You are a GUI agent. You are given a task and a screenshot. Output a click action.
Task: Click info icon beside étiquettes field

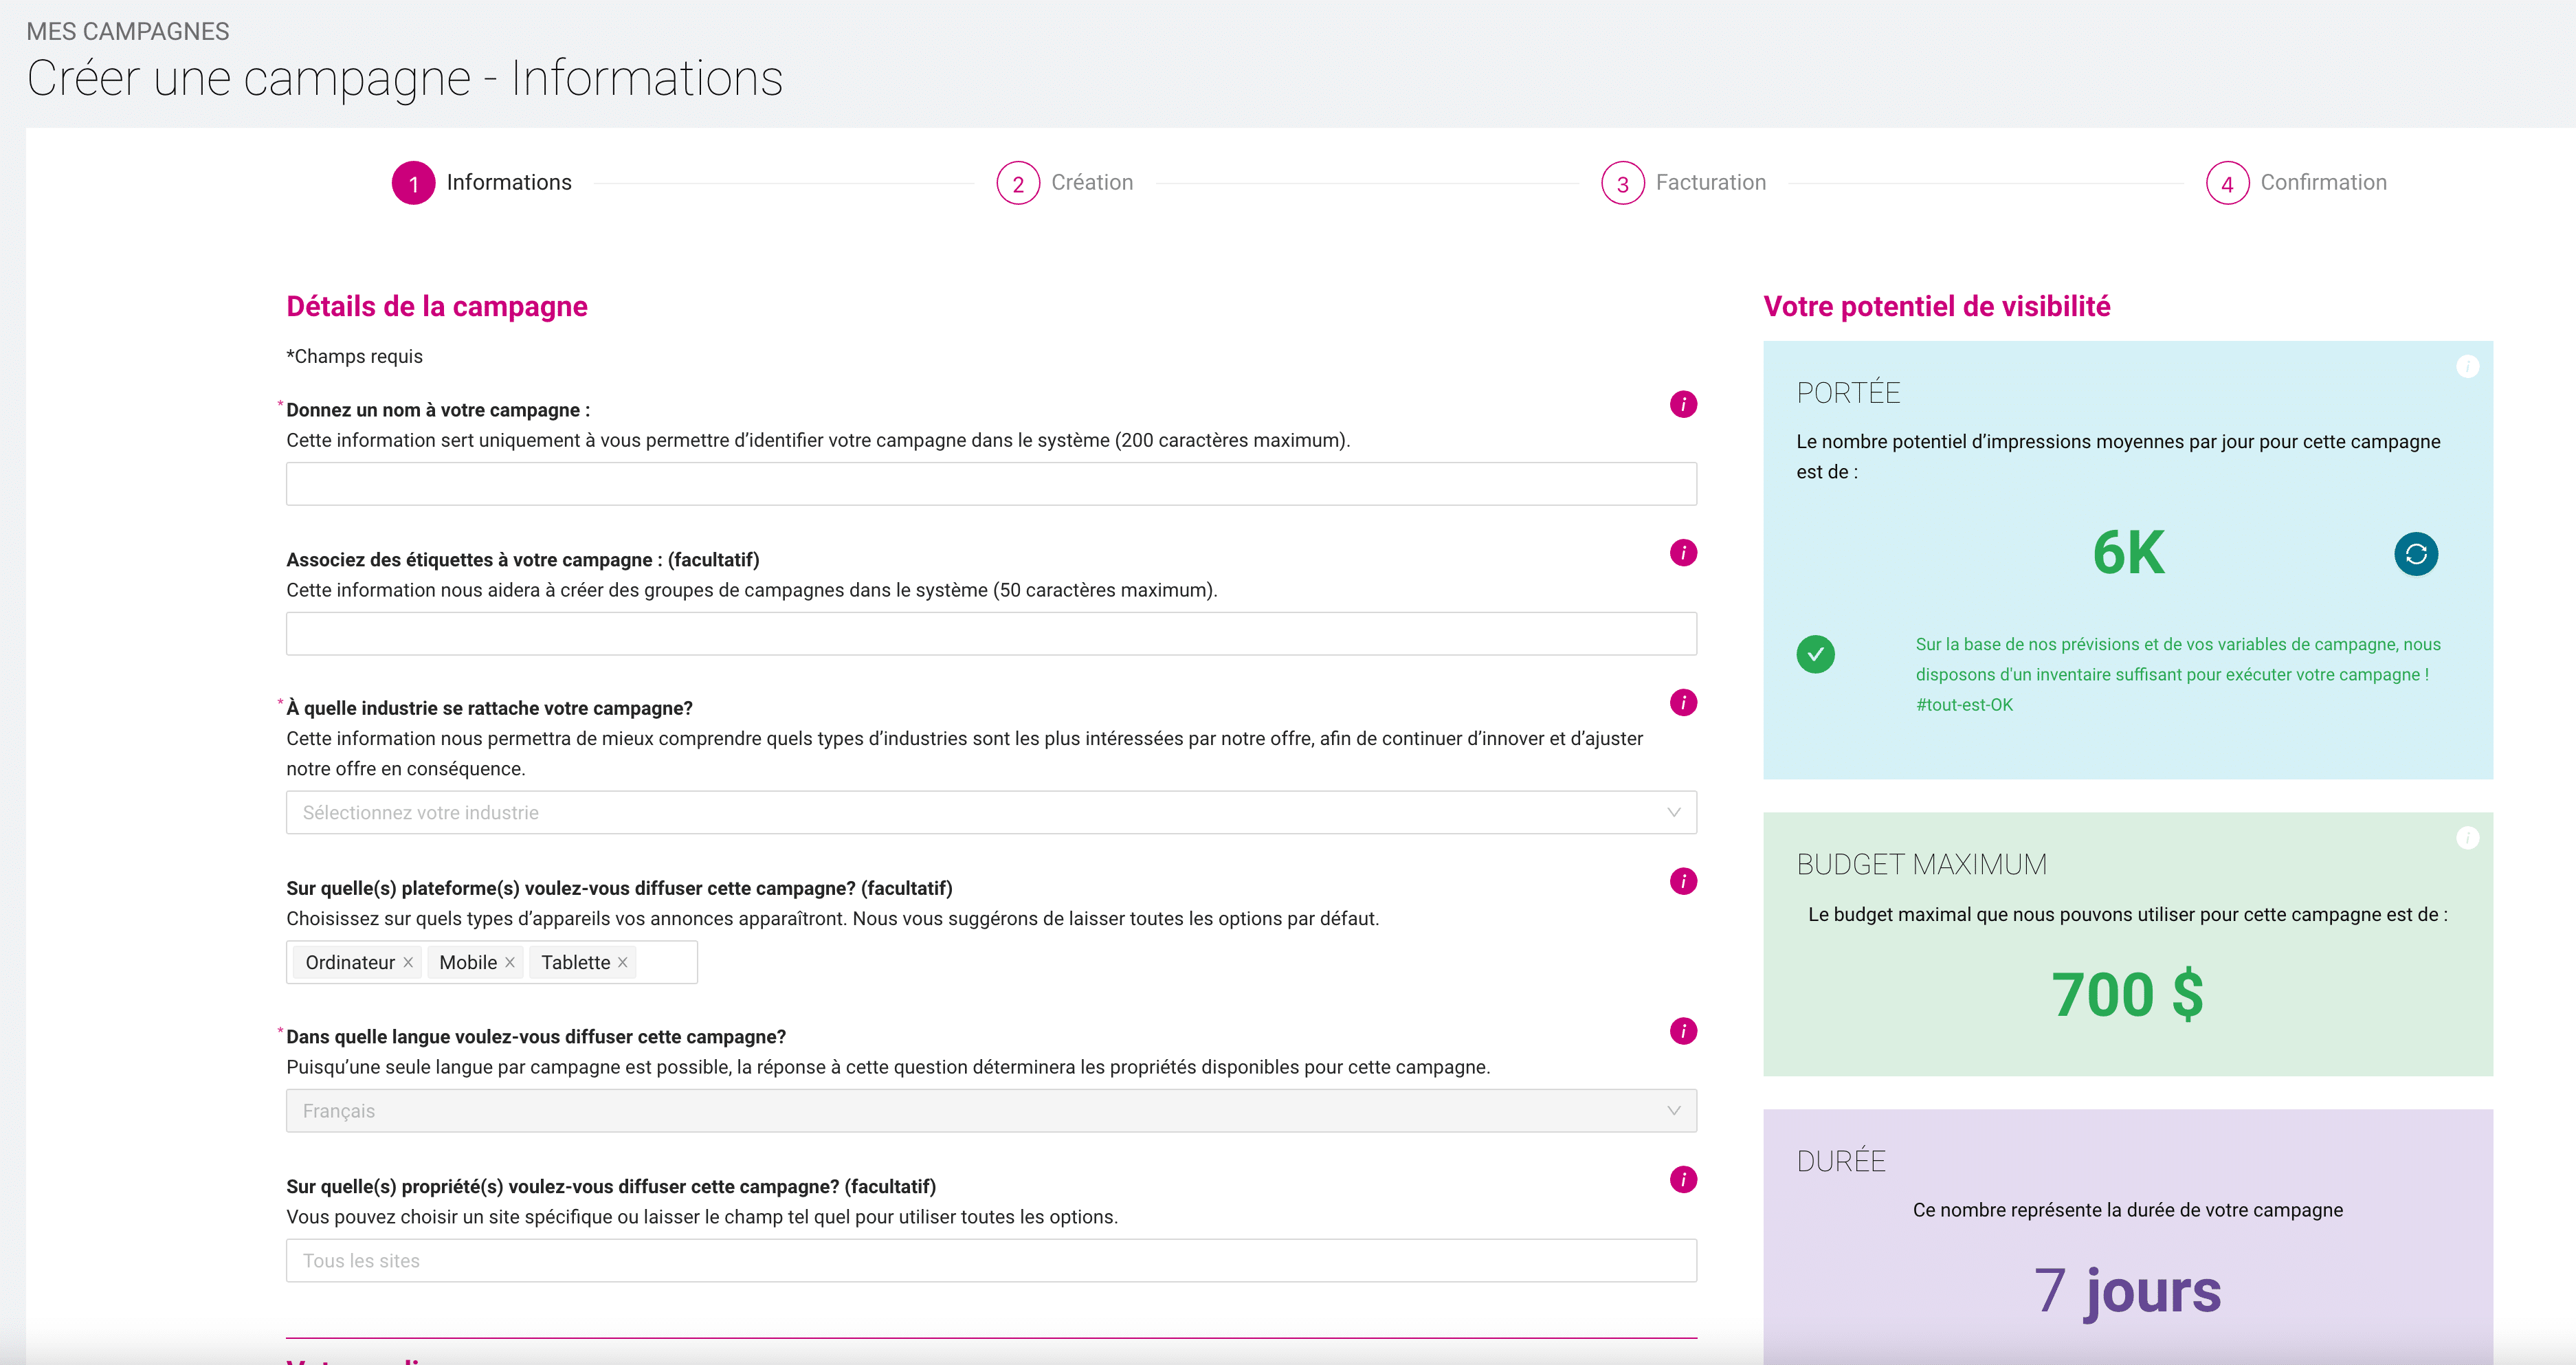pyautogui.click(x=1683, y=553)
